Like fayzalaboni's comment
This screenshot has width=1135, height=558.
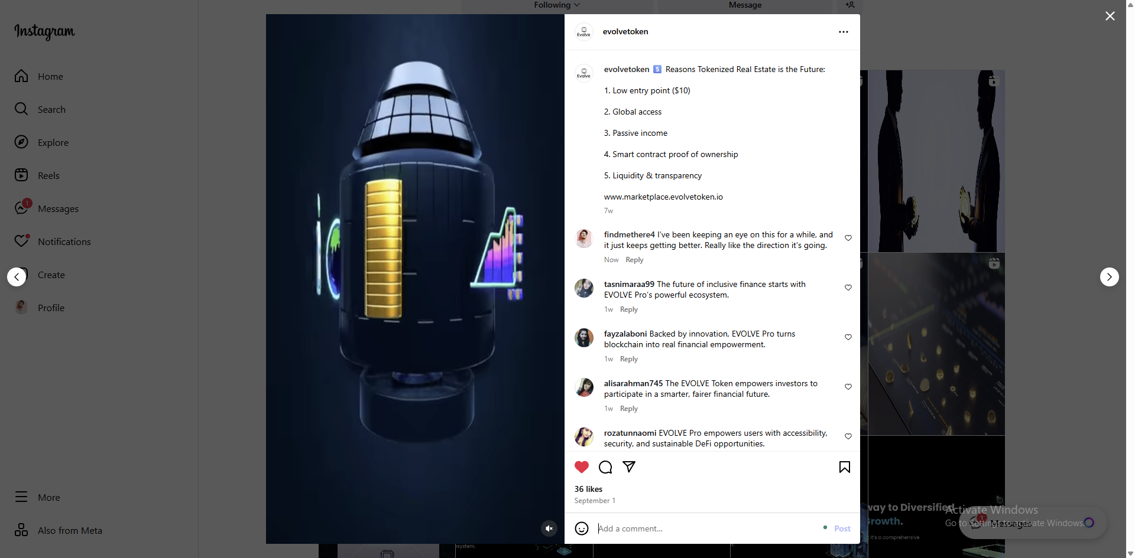click(848, 337)
